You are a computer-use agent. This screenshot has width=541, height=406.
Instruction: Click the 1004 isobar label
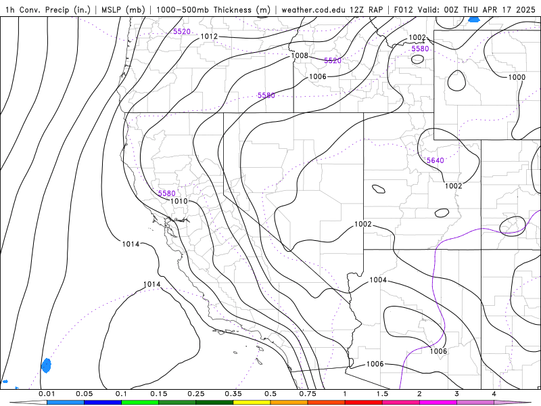pos(378,279)
